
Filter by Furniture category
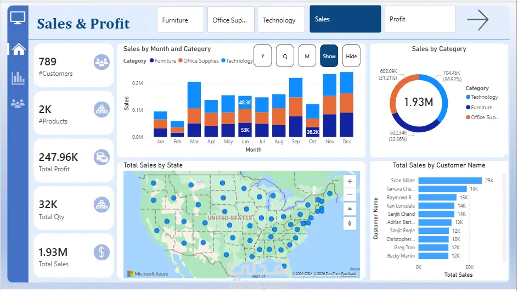point(181,20)
